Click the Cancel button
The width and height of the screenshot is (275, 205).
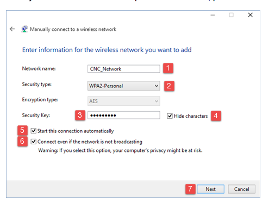click(x=241, y=189)
